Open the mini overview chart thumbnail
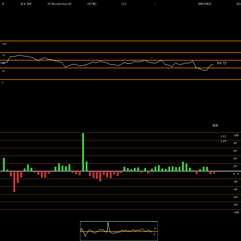Viewport: 241px width, 241px height. (119, 231)
